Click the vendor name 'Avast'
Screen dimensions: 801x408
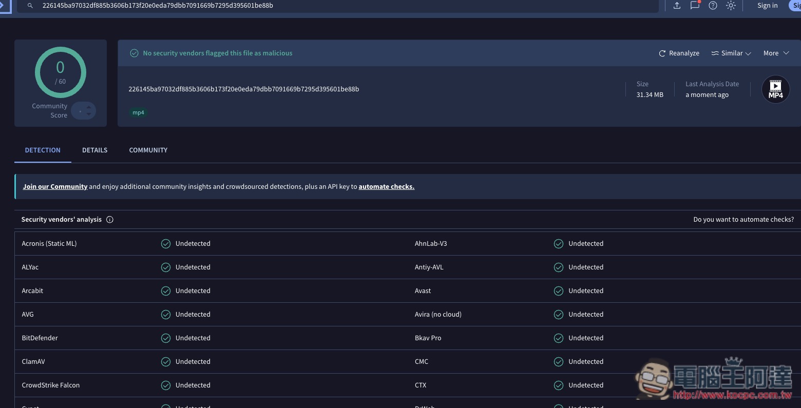pos(423,291)
